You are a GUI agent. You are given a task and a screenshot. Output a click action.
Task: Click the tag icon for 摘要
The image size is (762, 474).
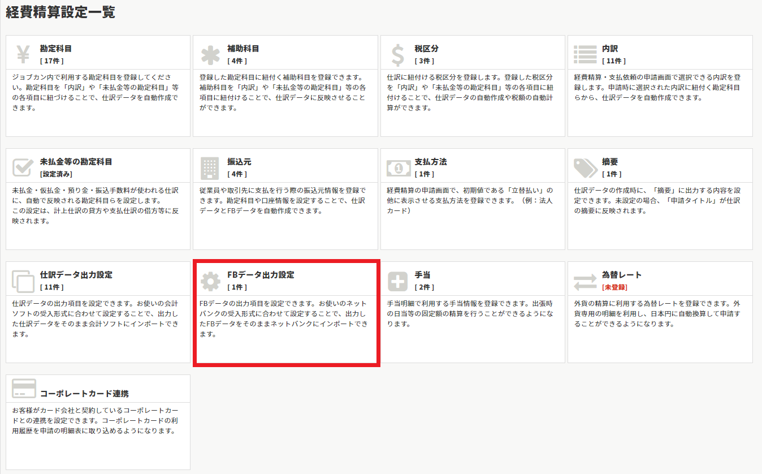pos(585,168)
